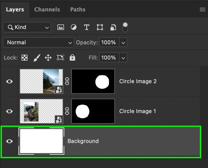The image size is (208, 168).
Task: Hide the Circle Image 2 layer
Action: click(10, 81)
